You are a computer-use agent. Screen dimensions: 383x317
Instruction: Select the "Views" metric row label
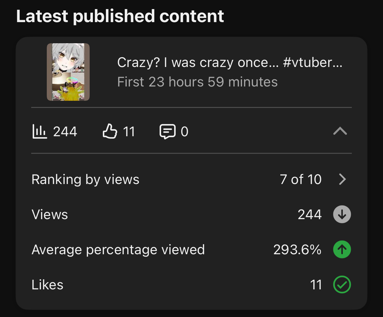(x=50, y=215)
